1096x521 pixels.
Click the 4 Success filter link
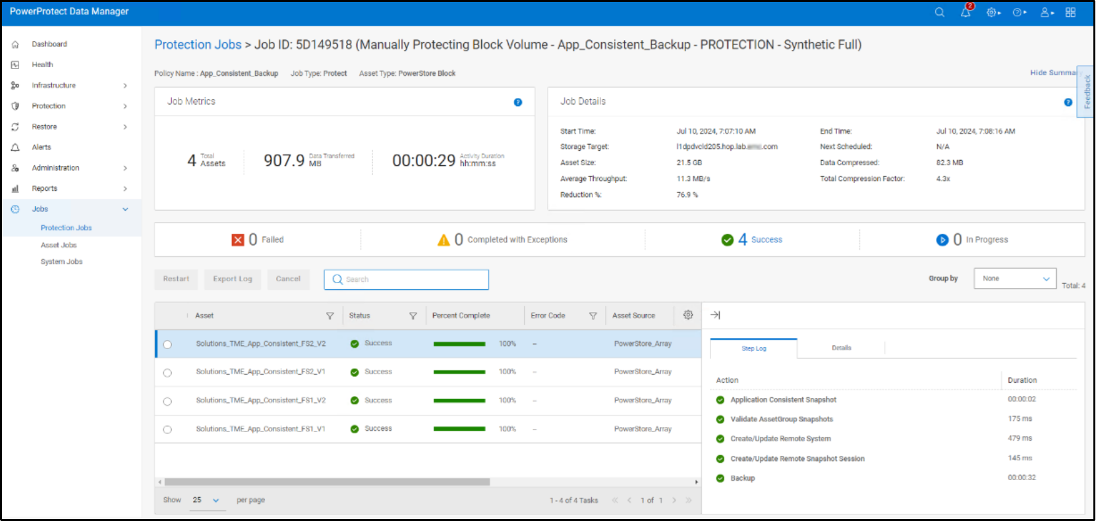tap(760, 240)
